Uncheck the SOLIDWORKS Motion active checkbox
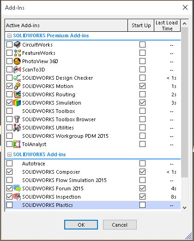 10,86
